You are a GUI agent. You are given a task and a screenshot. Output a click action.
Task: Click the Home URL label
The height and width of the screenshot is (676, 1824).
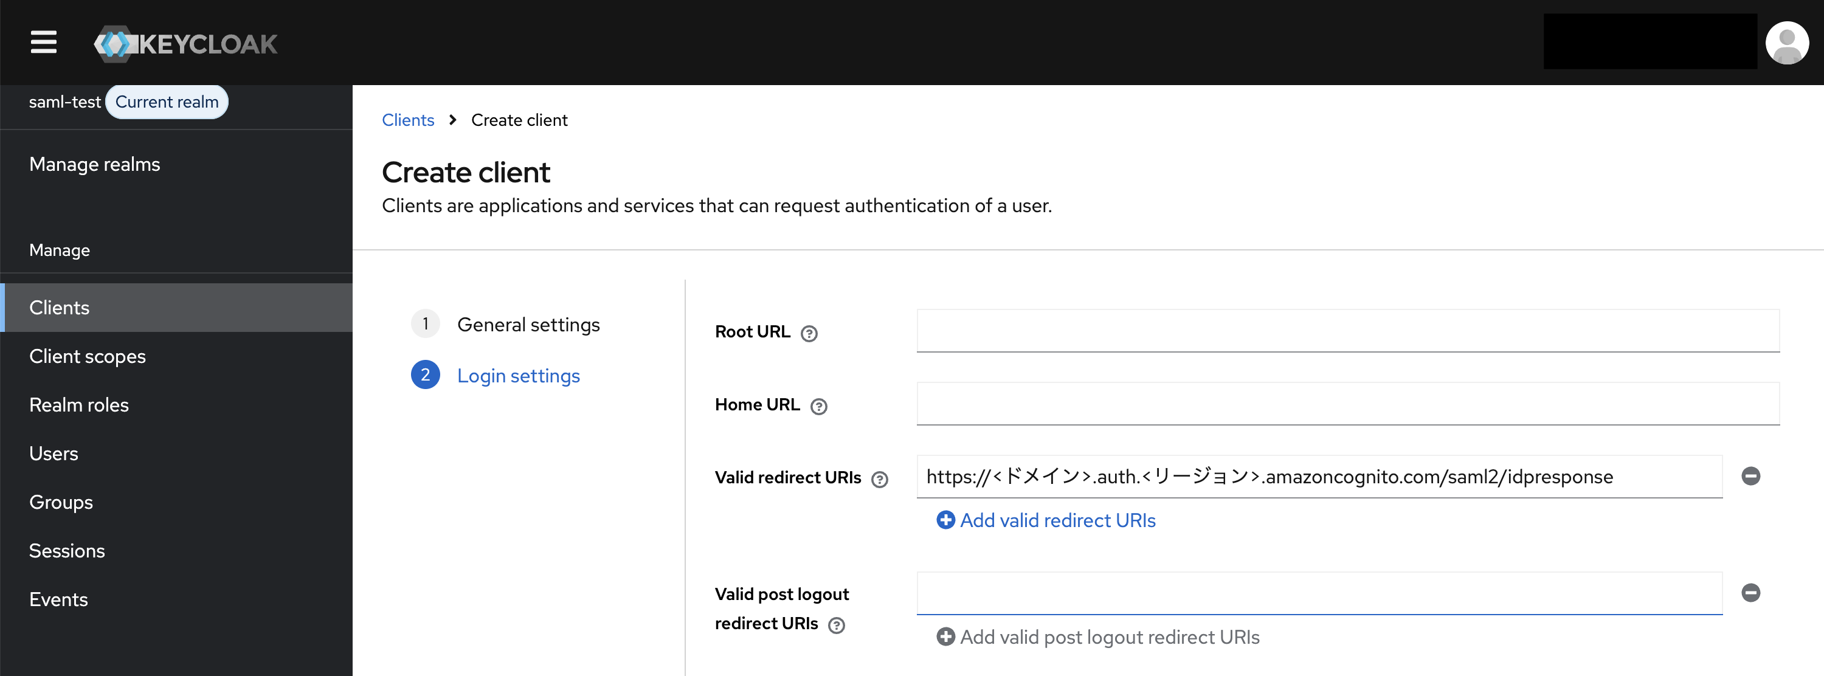(x=757, y=405)
